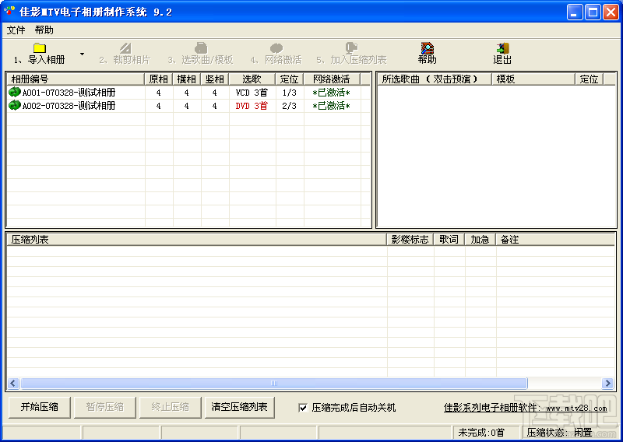This screenshot has height=442, width=623.
Task: Click *已激活* in the A001 row
Action: tap(332, 93)
